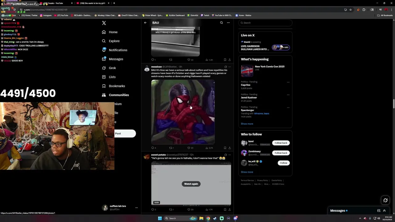Open more options for Jared Kushner trend
The height and width of the screenshot is (222, 395).
[x=288, y=95]
